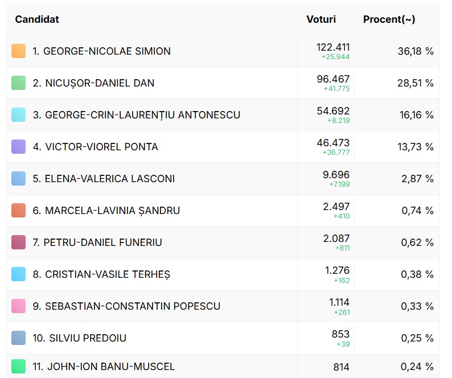Image resolution: width=452 pixels, height=378 pixels.
Task: Sort by the Voturi column header
Action: tap(321, 19)
